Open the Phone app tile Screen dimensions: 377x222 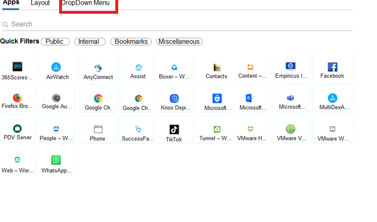[x=98, y=129]
